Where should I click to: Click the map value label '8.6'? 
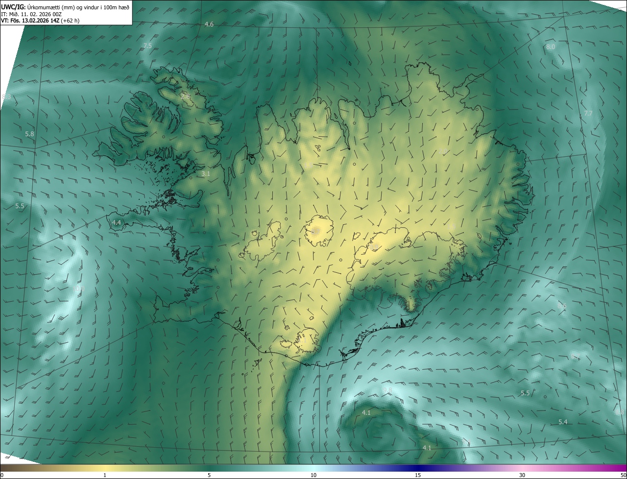pos(562,306)
